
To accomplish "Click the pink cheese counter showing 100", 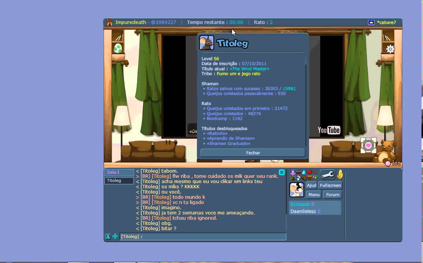I will click(393, 164).
